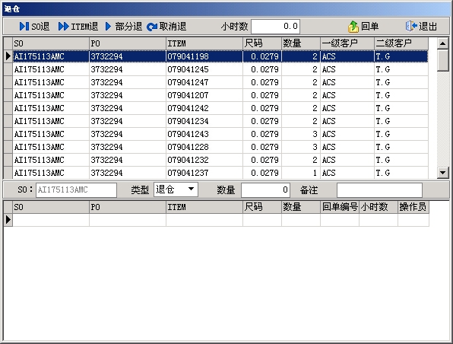
Task: Click the 一级客户 column header
Action: [347, 43]
